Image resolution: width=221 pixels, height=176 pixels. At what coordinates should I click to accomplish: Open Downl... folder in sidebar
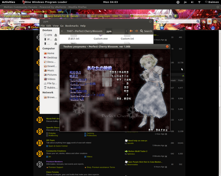tap(50, 66)
